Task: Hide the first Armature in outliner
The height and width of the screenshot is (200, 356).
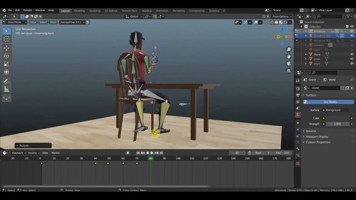Action: point(352,31)
